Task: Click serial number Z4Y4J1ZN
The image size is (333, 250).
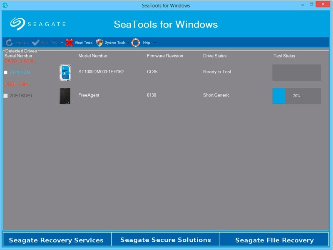Action: point(20,72)
